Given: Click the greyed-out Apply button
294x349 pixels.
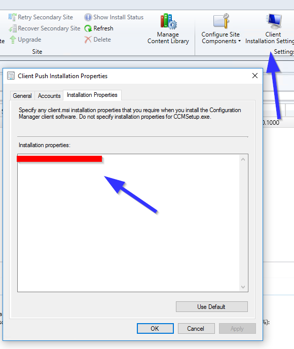Looking at the screenshot, I should [237, 329].
